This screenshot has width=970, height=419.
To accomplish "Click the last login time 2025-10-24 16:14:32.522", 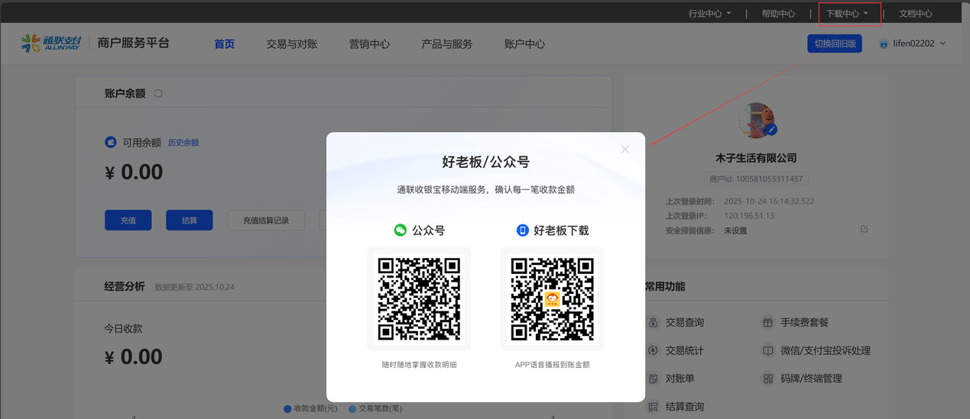I will click(x=769, y=201).
